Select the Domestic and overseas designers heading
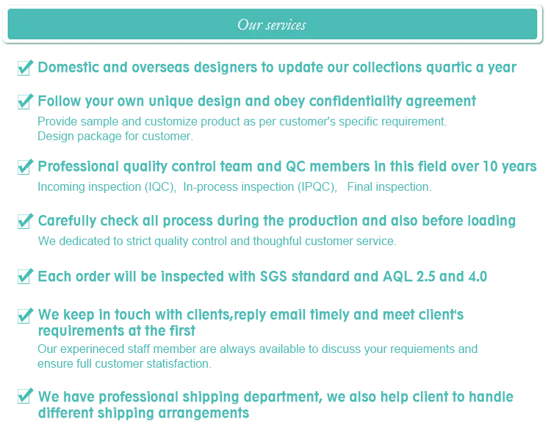The width and height of the screenshot is (551, 433). pyautogui.click(x=277, y=68)
